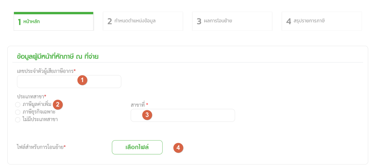Switch to step 3 ผลการโอนย้าย tab
The image size is (376, 168).
(232, 21)
